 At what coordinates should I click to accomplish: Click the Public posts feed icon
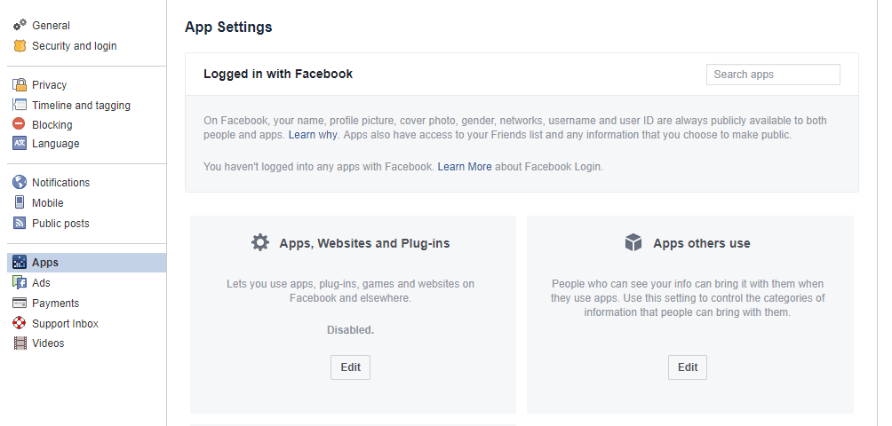tap(20, 224)
